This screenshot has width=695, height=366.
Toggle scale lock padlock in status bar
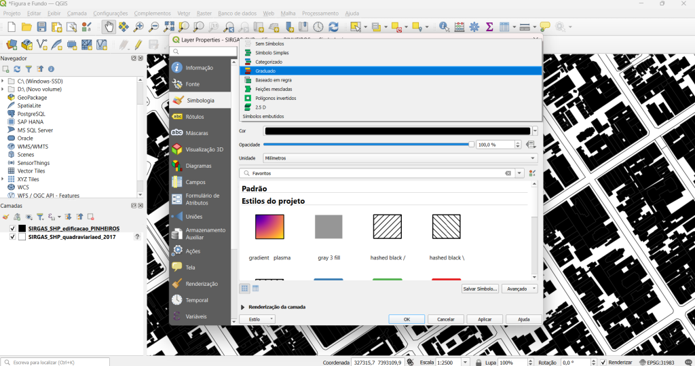click(x=478, y=363)
